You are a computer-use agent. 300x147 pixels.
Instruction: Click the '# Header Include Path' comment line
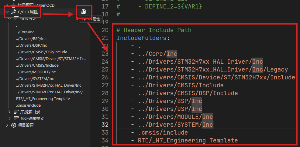(x=154, y=30)
